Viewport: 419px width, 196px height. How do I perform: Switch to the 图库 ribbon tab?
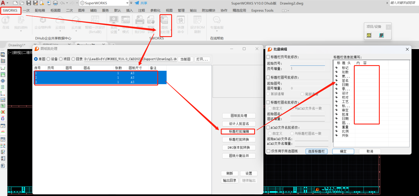[81, 11]
